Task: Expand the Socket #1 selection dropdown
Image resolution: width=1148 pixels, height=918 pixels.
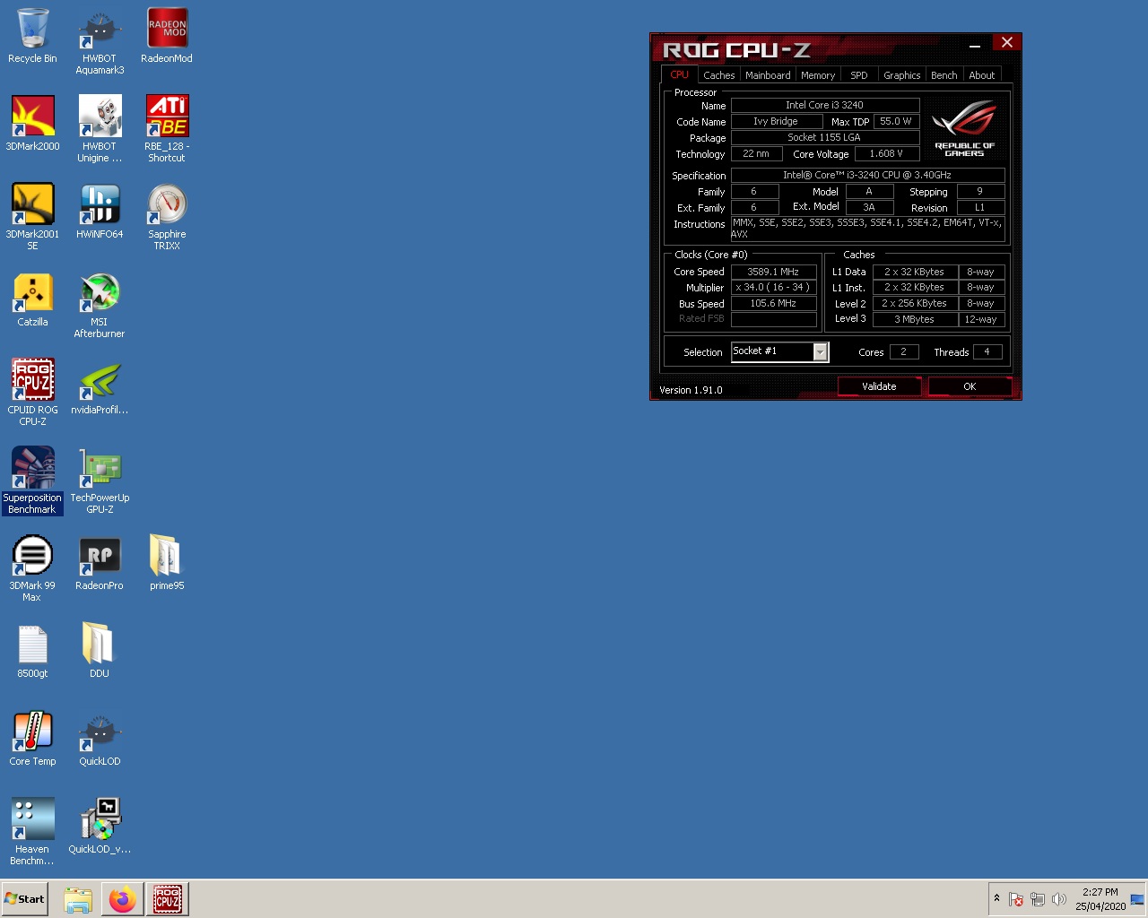Action: coord(820,352)
